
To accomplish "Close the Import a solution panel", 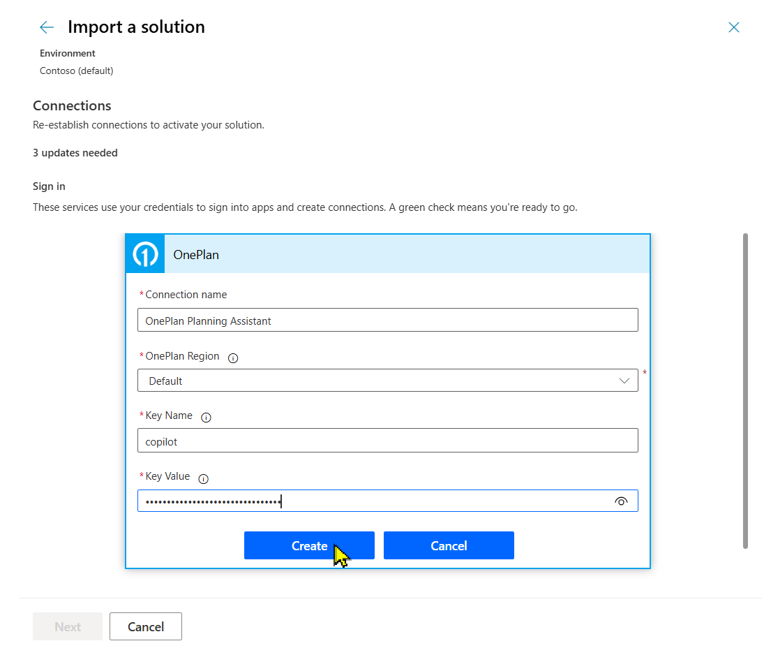I will click(734, 27).
